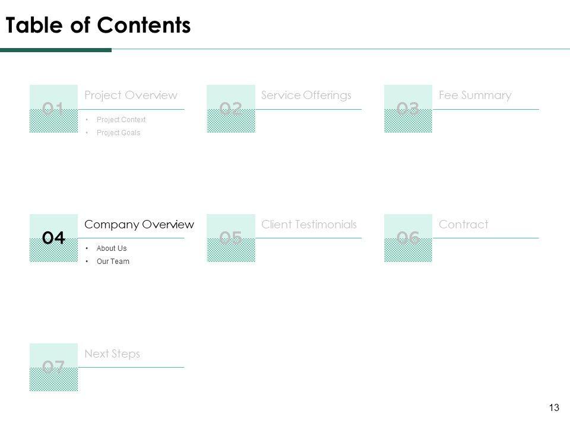The image size is (570, 427).
Task: Go to the Contract heading
Action: 463,224
